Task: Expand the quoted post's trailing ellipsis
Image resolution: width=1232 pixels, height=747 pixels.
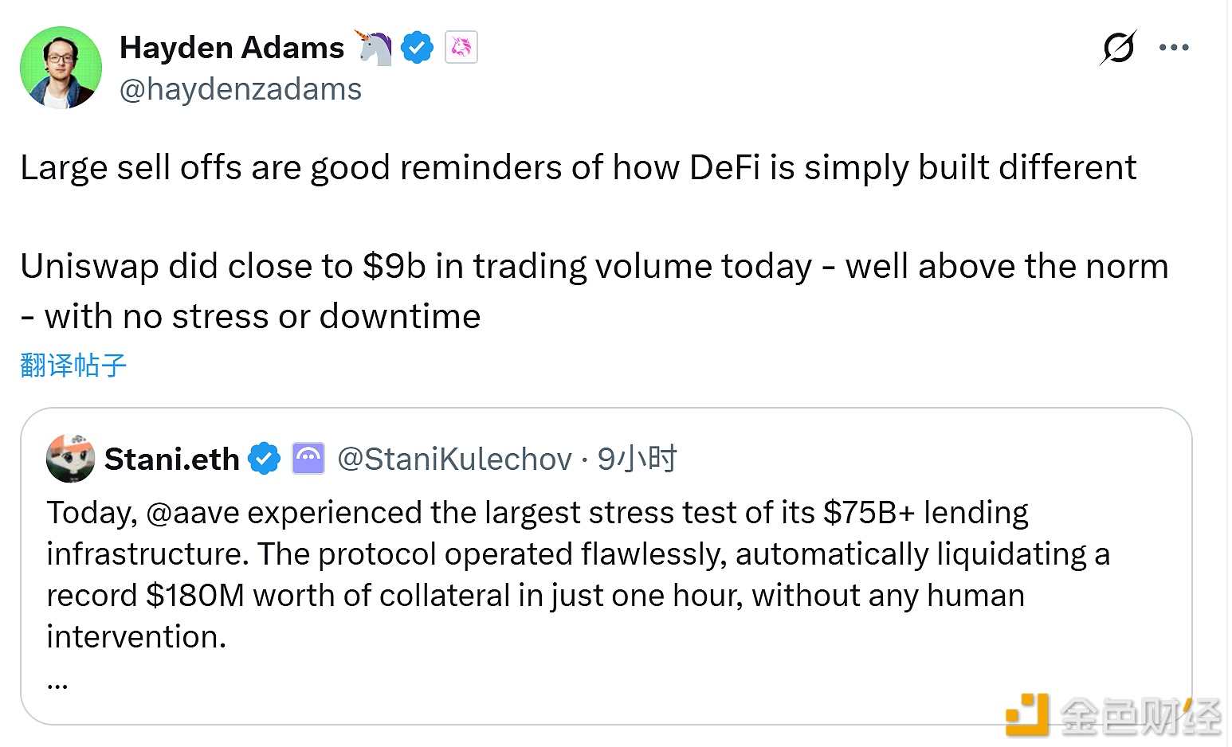Action: [57, 682]
